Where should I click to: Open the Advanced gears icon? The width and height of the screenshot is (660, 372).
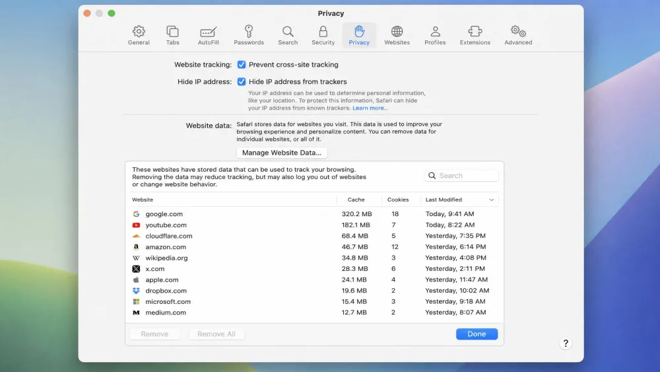[518, 32]
